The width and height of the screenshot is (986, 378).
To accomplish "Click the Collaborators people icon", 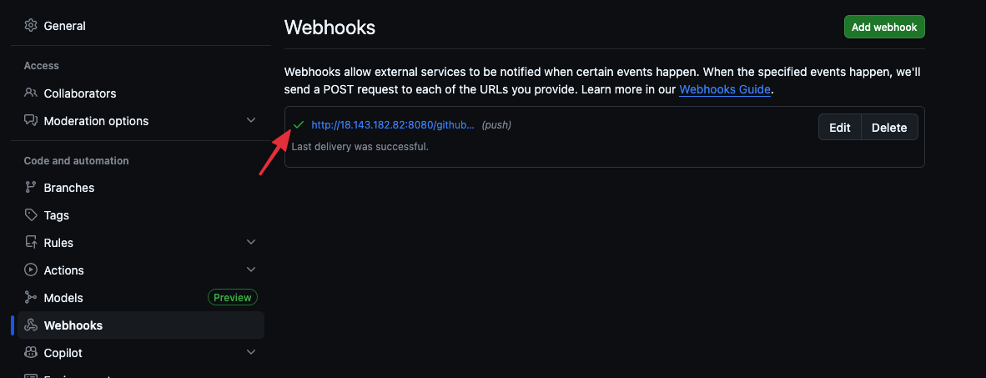I will [31, 93].
